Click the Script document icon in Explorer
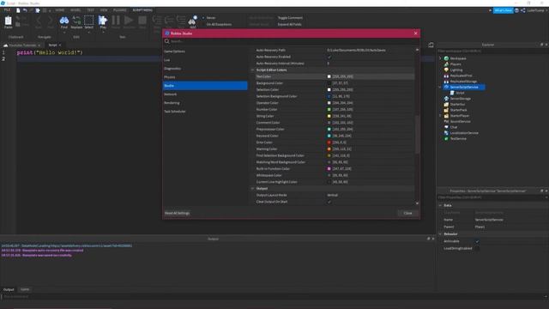 pyautogui.click(x=452, y=93)
